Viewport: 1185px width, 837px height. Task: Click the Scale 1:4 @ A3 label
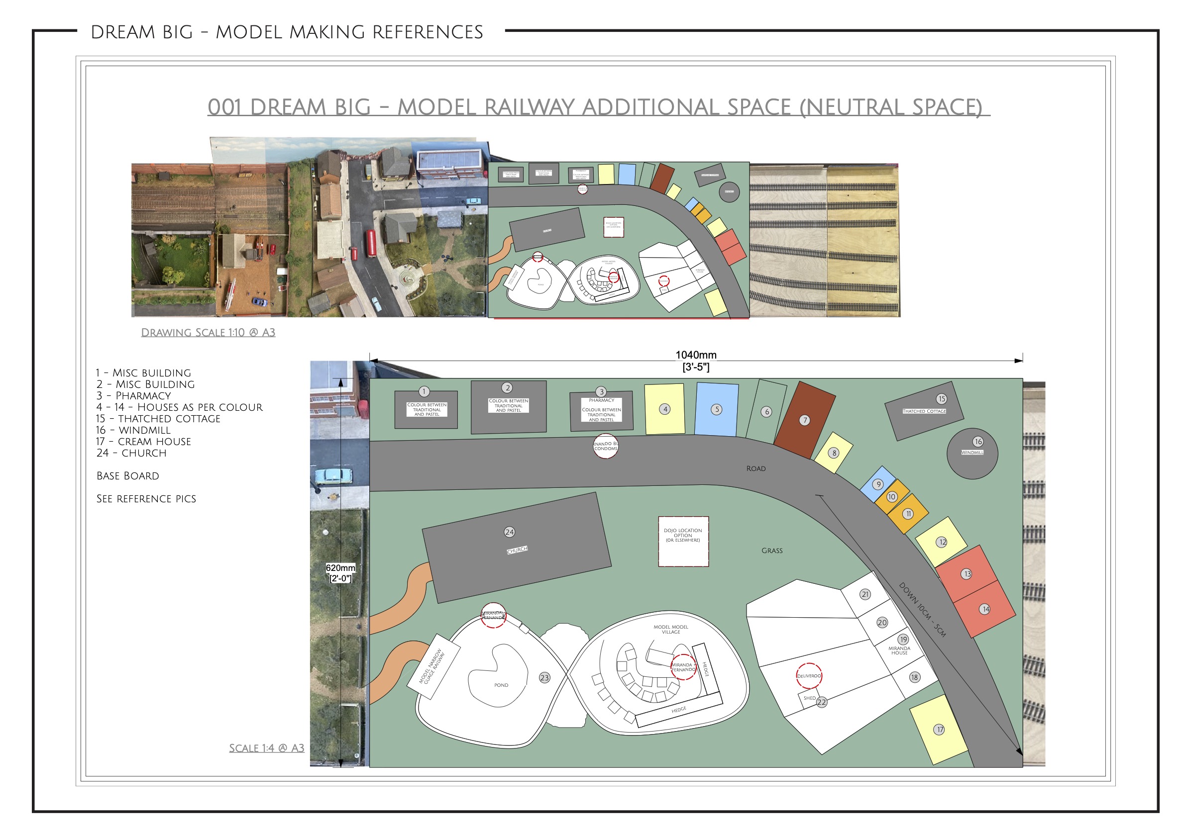click(266, 748)
